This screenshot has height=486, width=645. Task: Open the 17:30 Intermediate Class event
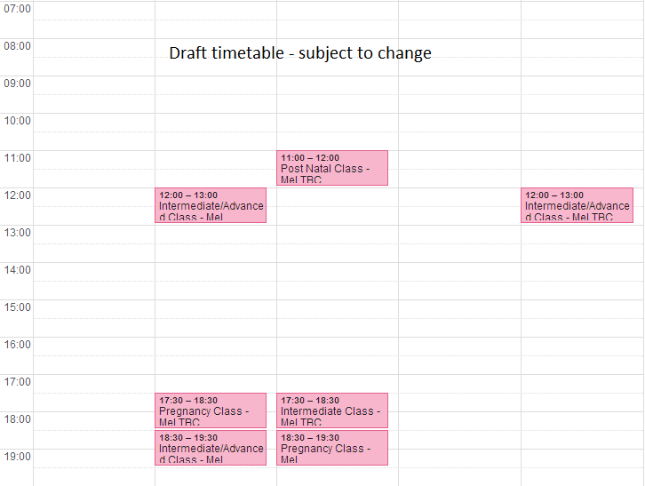pyautogui.click(x=332, y=410)
